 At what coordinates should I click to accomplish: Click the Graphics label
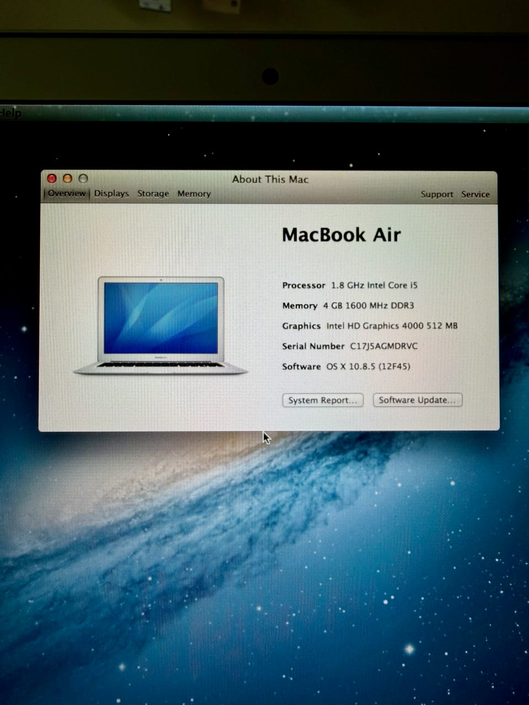click(x=301, y=326)
